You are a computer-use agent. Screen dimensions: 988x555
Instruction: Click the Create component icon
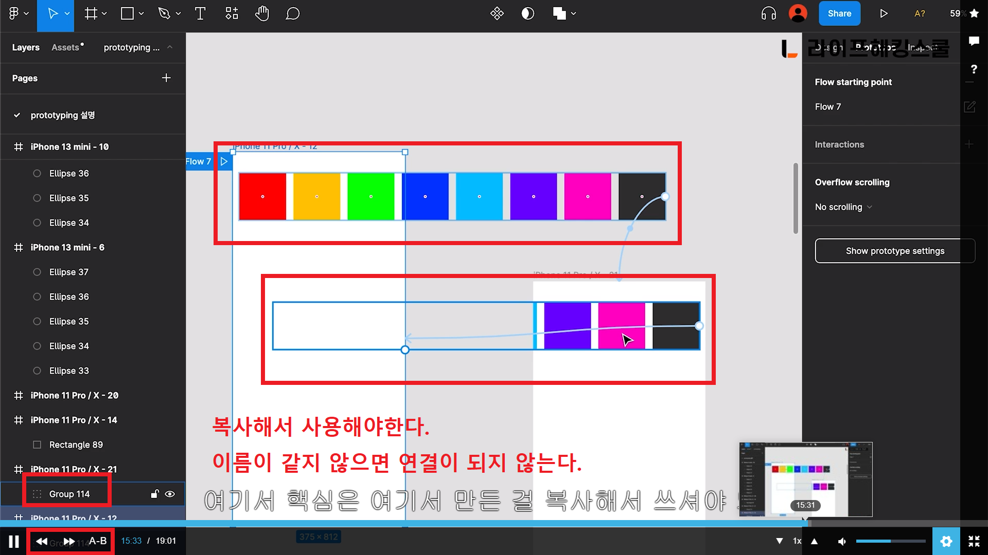(x=497, y=14)
